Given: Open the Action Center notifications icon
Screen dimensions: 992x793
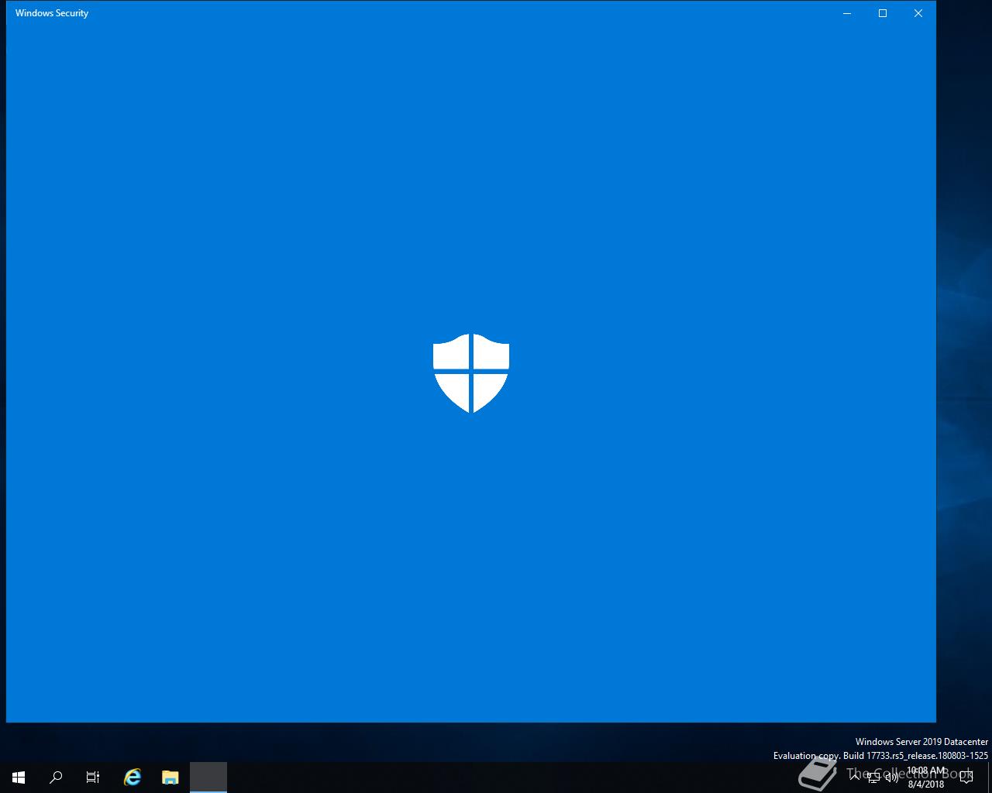Looking at the screenshot, I should [x=966, y=778].
